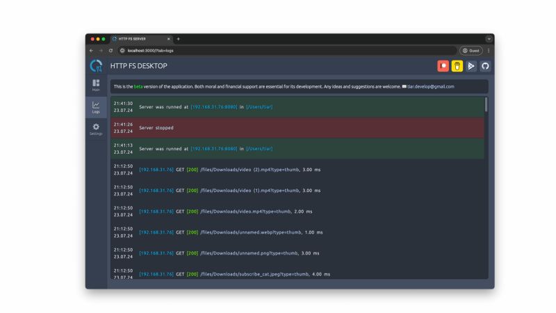Click the tiar.develop@gmail.com email link
The height and width of the screenshot is (313, 556).
(x=430, y=86)
